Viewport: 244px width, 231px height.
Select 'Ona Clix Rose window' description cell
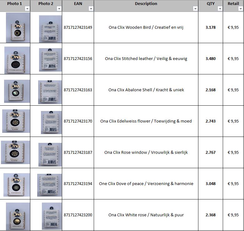click(x=146, y=153)
